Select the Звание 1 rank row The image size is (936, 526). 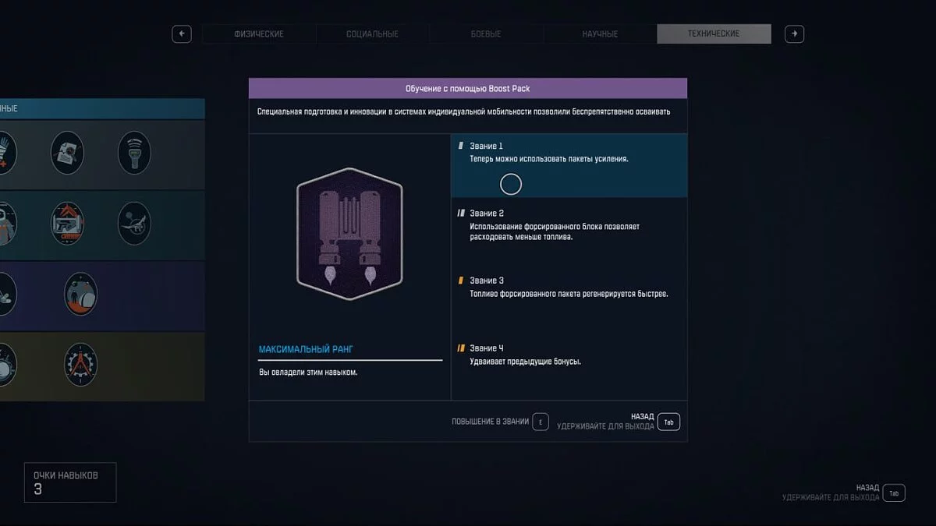[569, 165]
